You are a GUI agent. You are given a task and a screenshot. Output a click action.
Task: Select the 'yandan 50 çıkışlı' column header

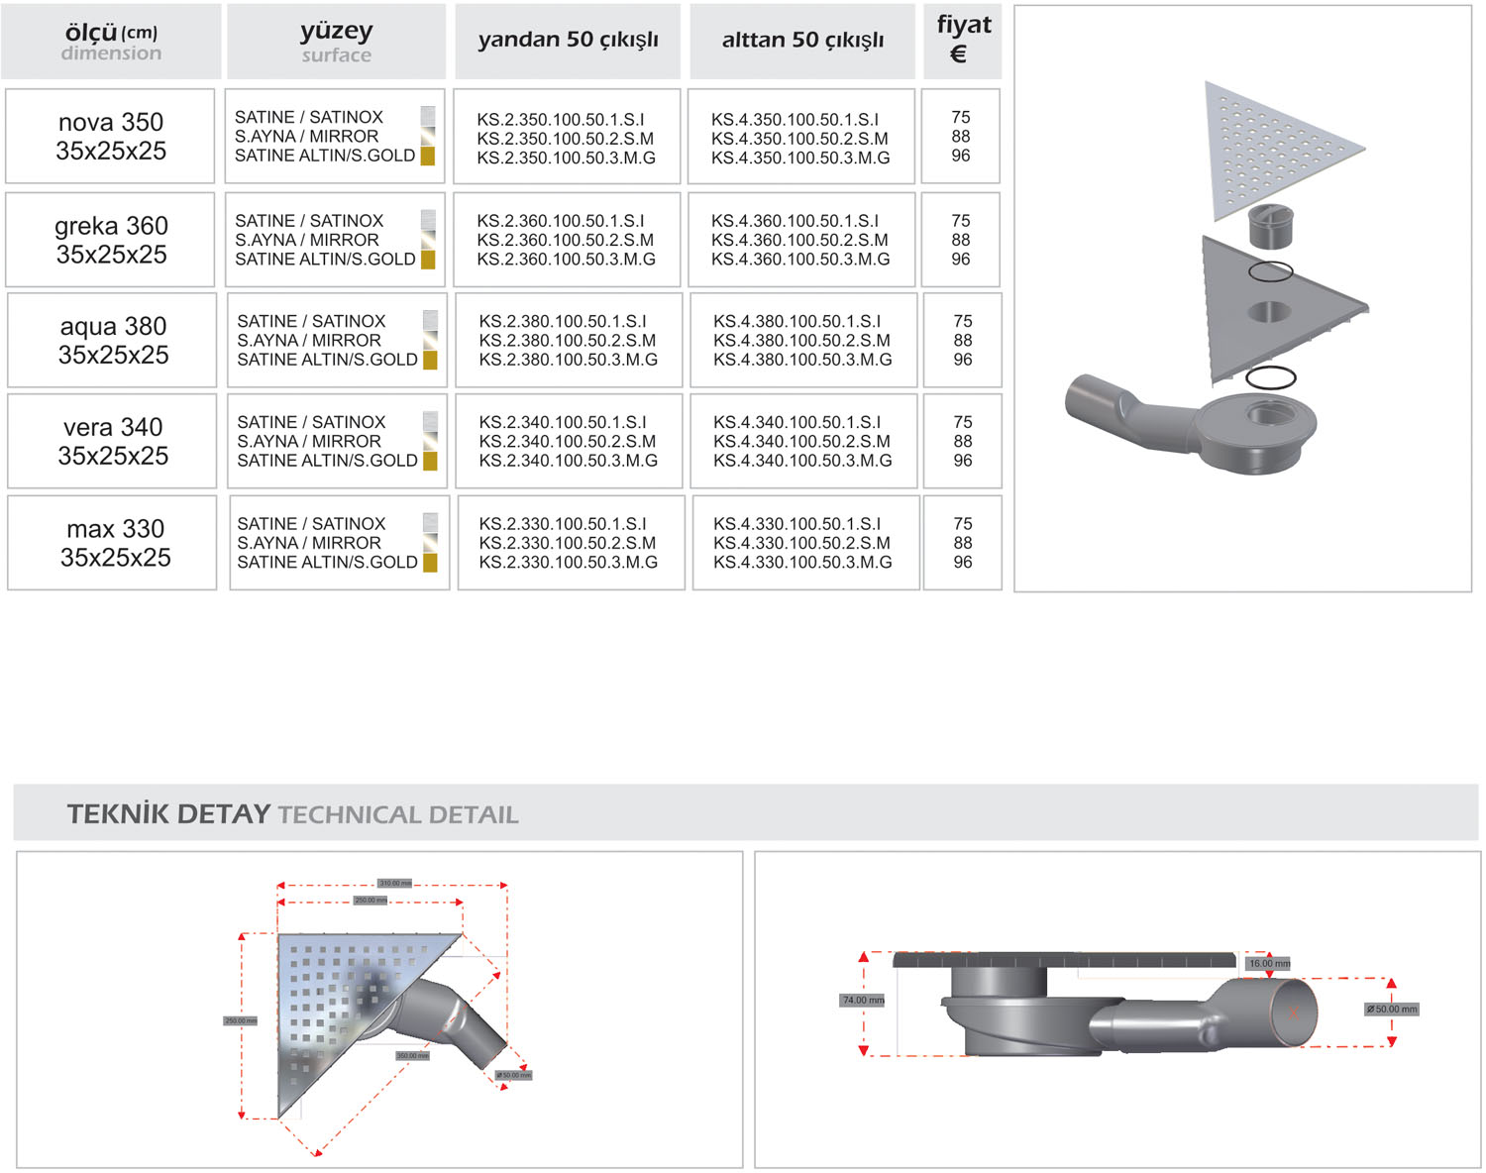[568, 41]
